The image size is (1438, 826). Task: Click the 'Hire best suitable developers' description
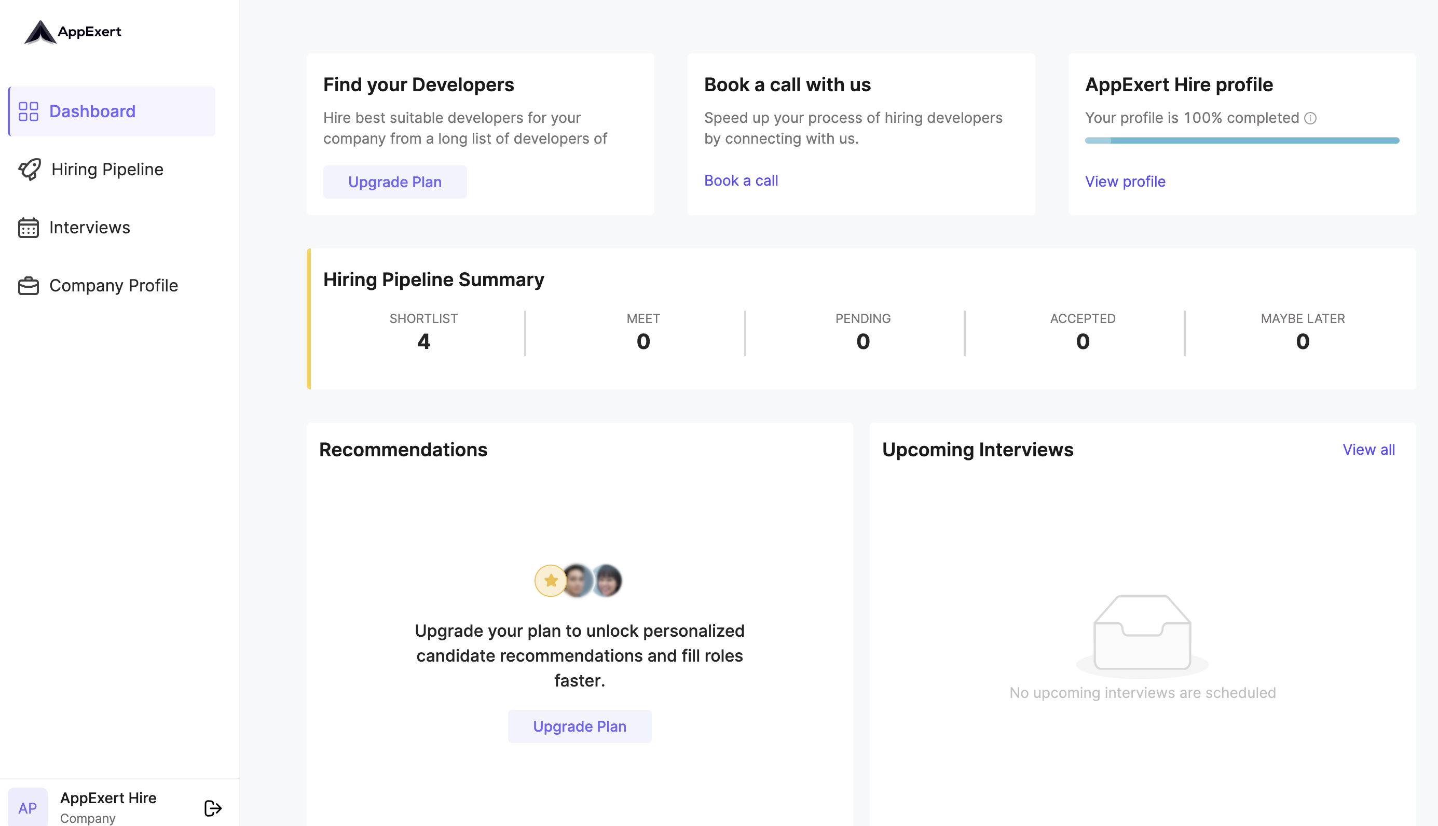(465, 128)
